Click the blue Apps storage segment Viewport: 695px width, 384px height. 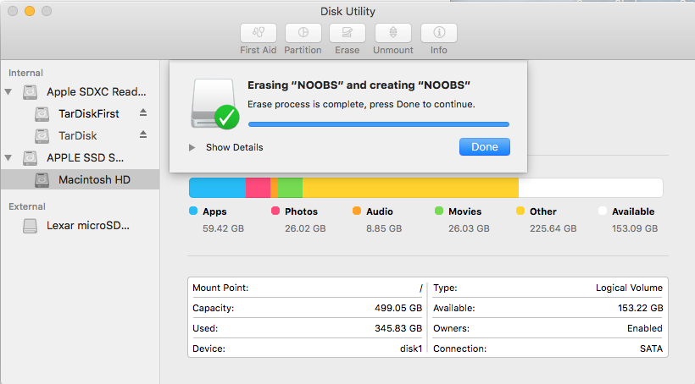coord(217,188)
